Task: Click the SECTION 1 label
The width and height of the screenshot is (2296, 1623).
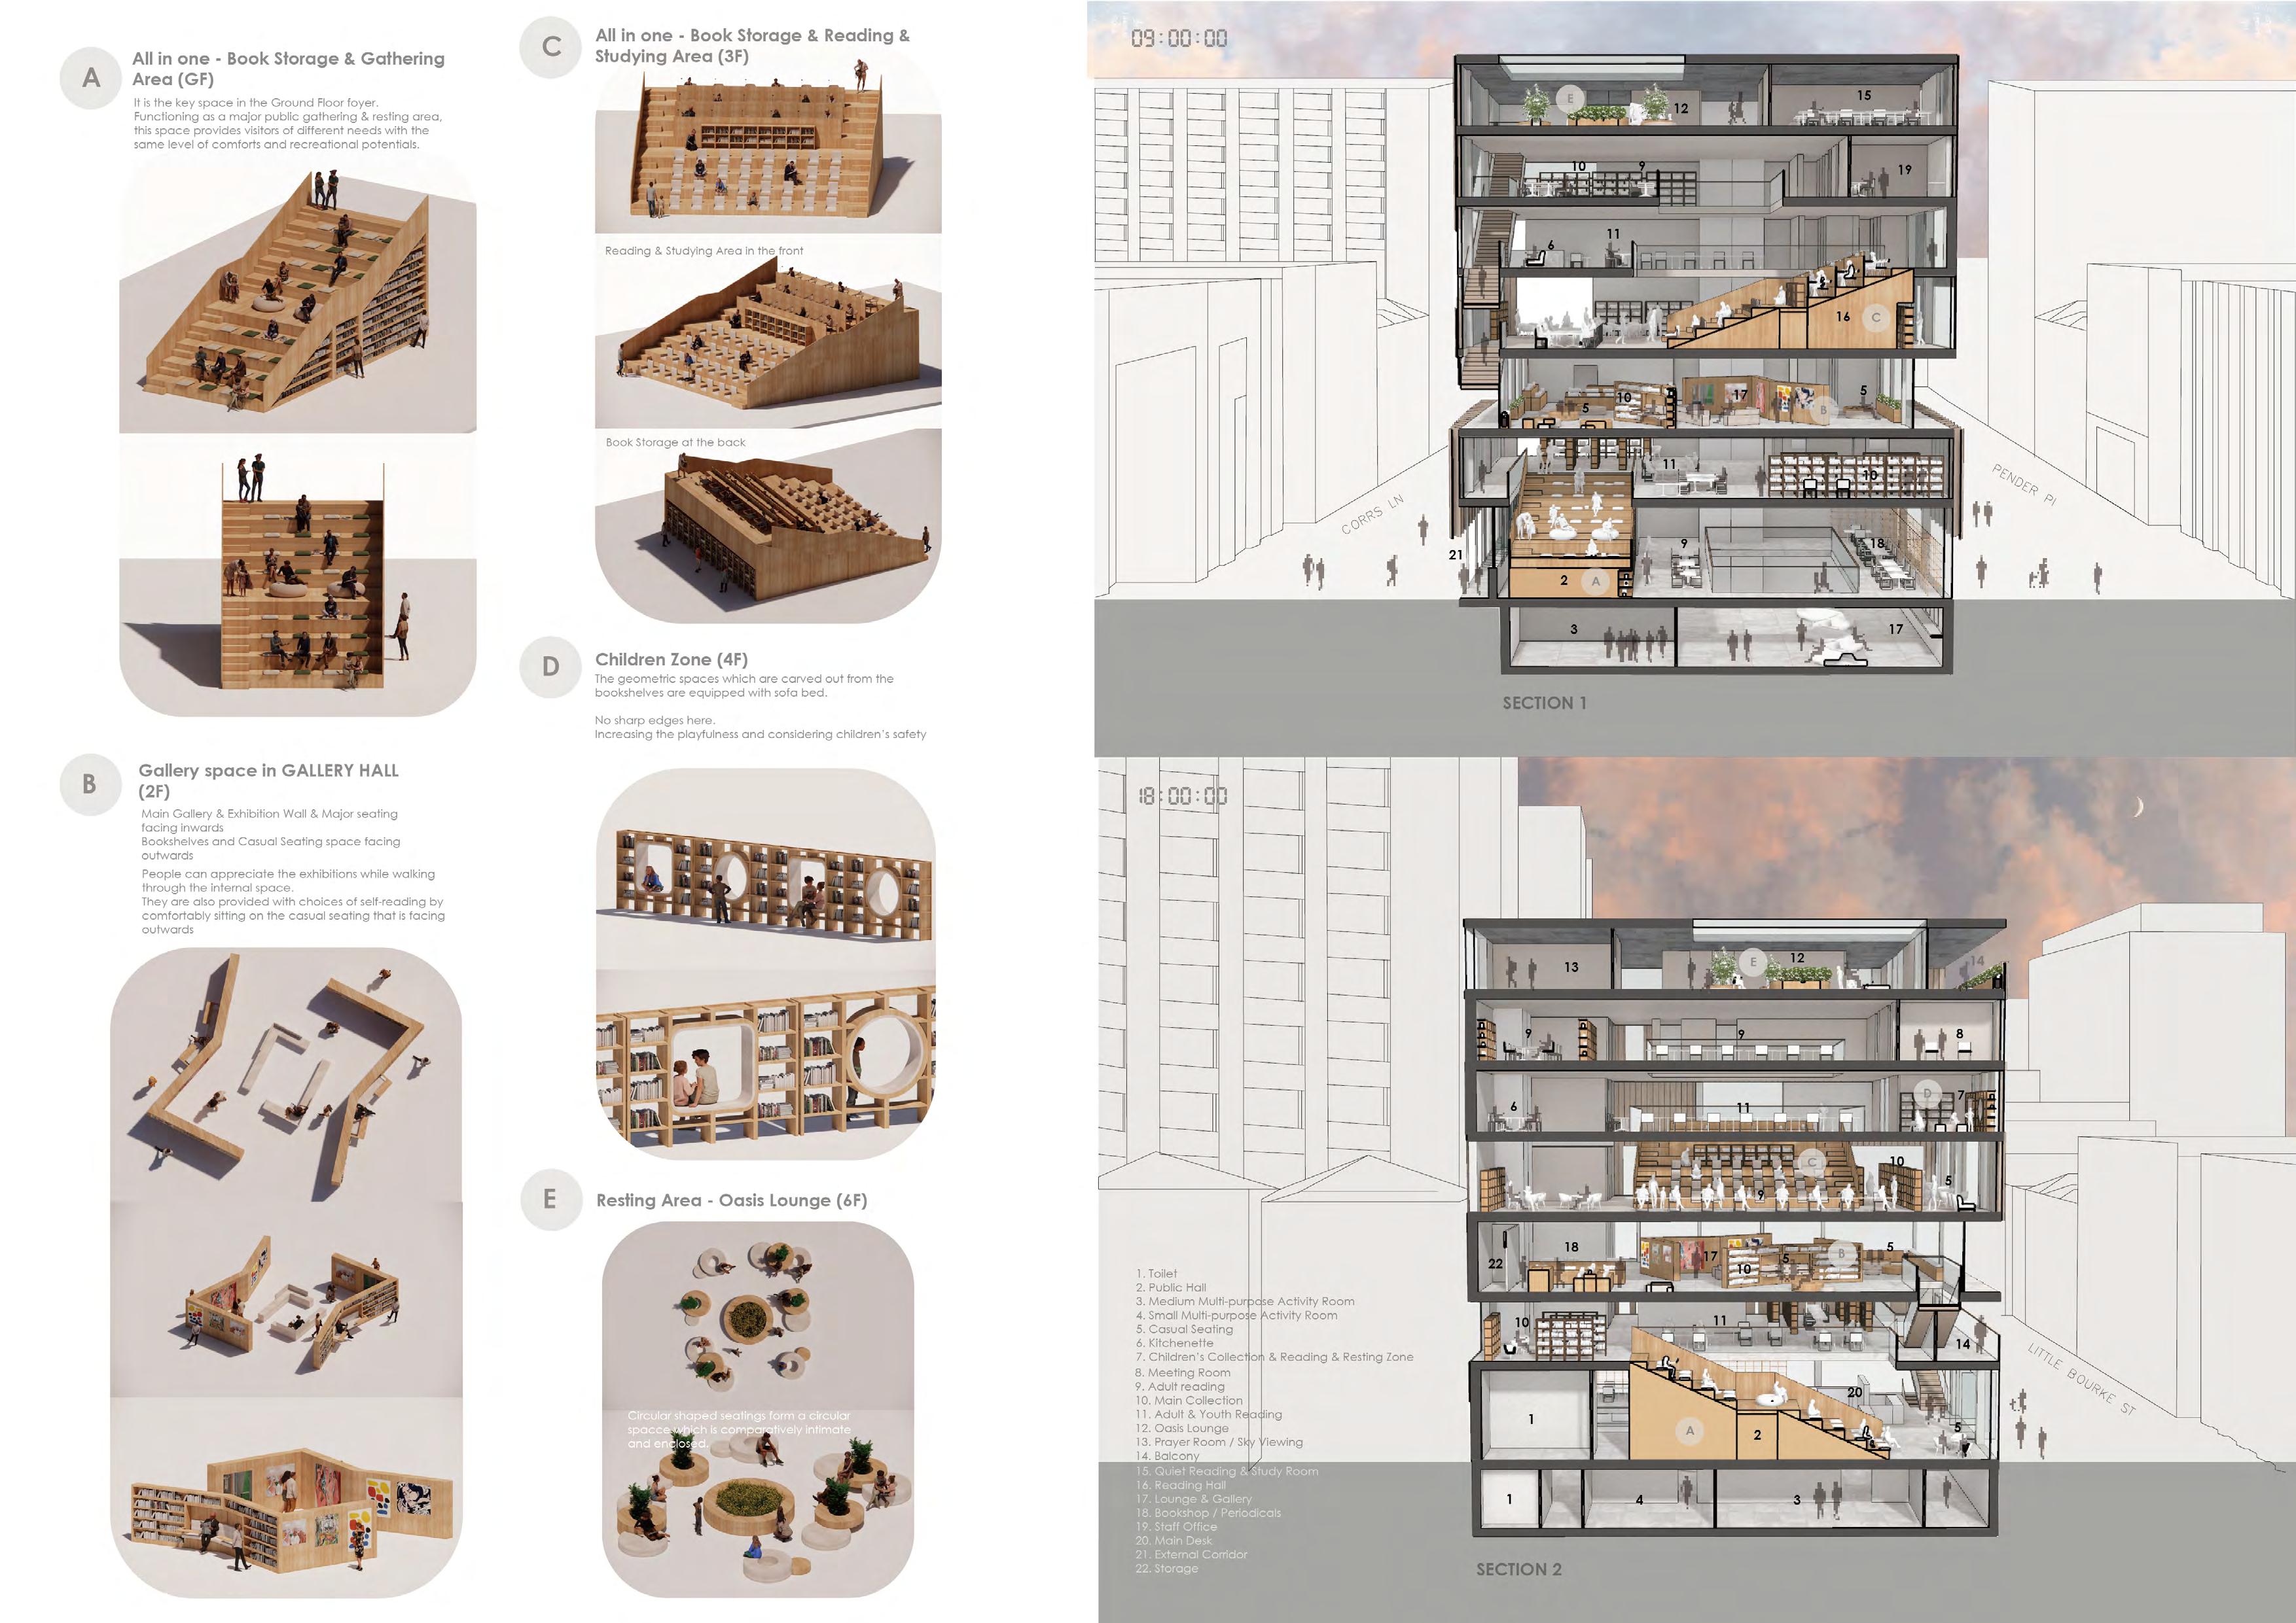Action: 1544,703
